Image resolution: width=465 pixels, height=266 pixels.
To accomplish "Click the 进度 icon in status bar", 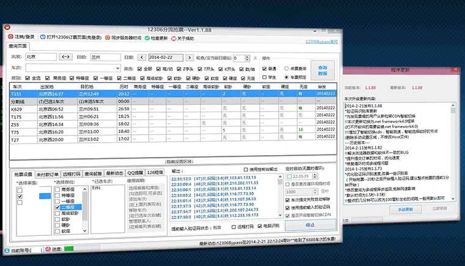I will 48,249.
